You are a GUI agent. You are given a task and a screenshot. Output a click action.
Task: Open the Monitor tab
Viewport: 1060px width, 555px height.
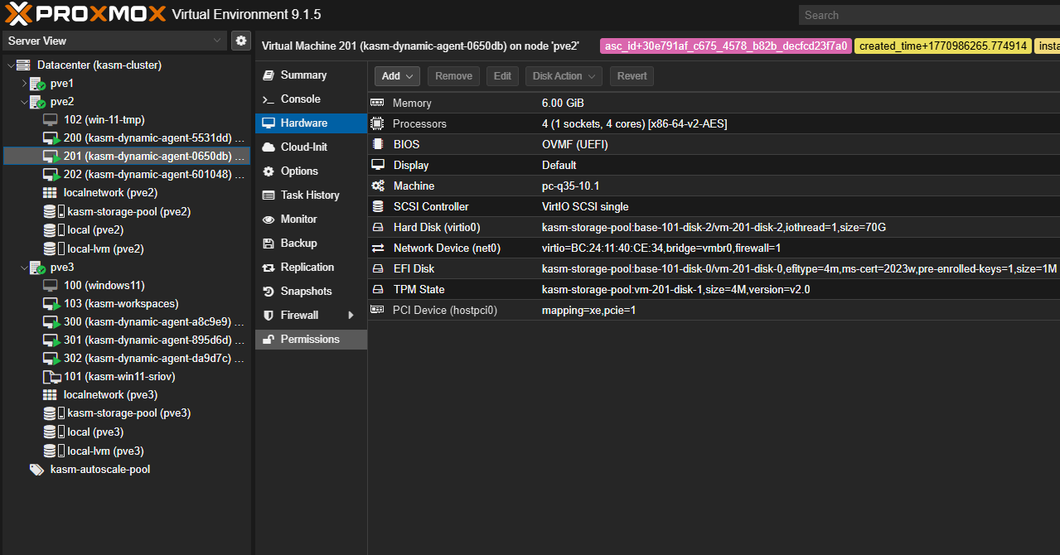[x=311, y=220]
